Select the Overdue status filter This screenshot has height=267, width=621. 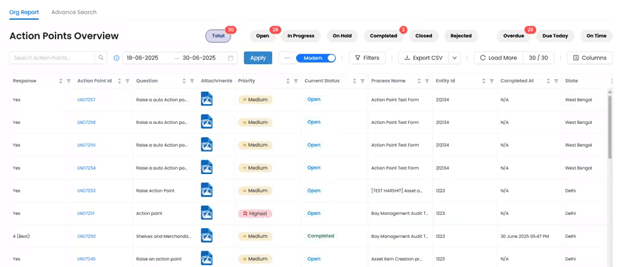pos(513,36)
